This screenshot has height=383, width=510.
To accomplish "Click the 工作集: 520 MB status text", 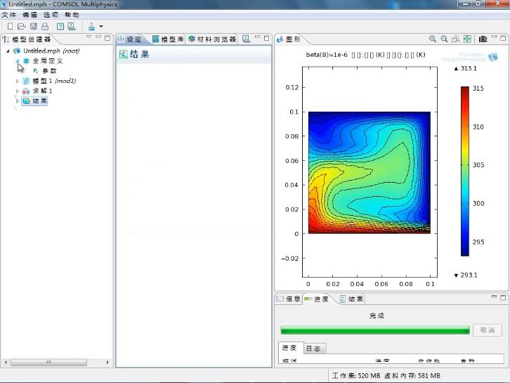I will tap(356, 375).
